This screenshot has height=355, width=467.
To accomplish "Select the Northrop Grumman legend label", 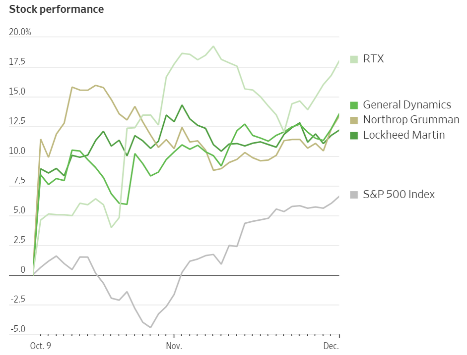I will point(411,120).
